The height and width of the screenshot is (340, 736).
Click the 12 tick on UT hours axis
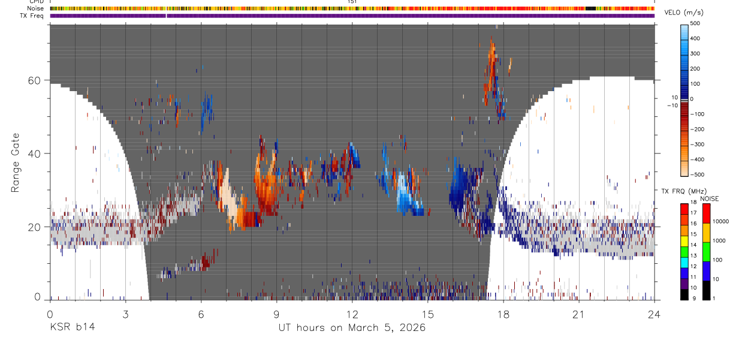tap(352, 314)
